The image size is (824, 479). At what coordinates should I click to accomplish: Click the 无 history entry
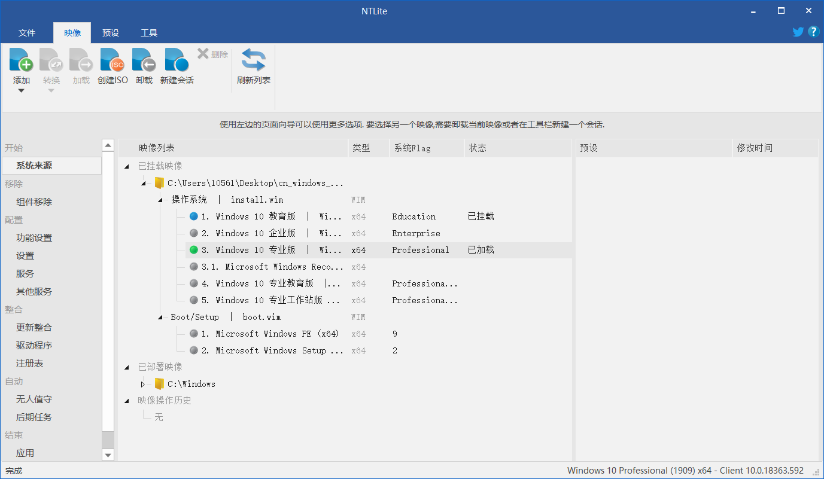[159, 417]
